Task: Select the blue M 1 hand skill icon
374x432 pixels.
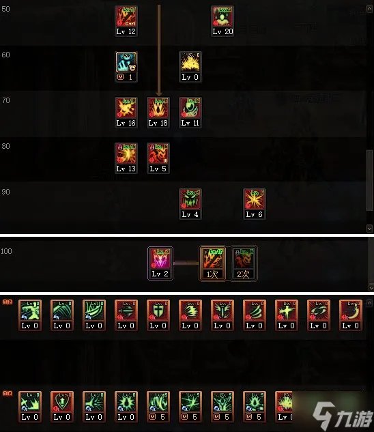Action: coord(126,67)
